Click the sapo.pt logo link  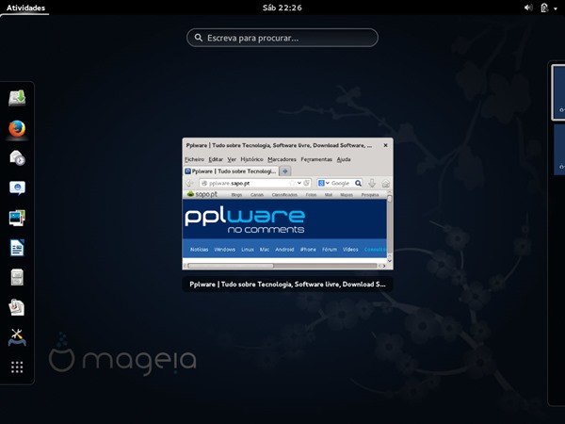click(202, 195)
